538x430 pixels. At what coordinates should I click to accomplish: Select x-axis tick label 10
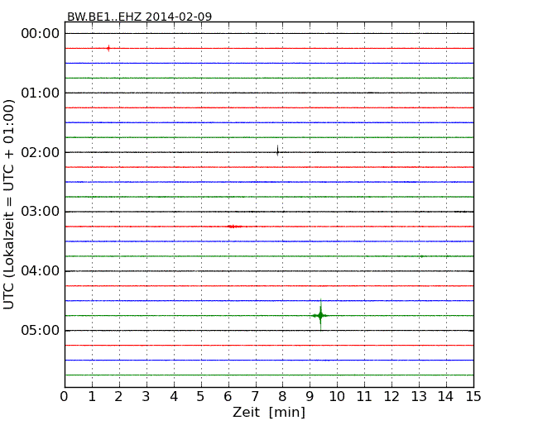click(337, 397)
